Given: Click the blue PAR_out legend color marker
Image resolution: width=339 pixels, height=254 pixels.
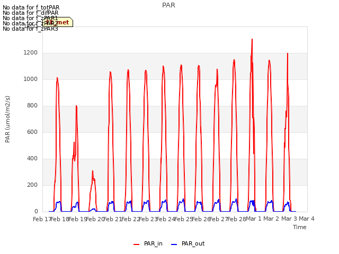Looking at the screenshot, I should (x=174, y=244).
